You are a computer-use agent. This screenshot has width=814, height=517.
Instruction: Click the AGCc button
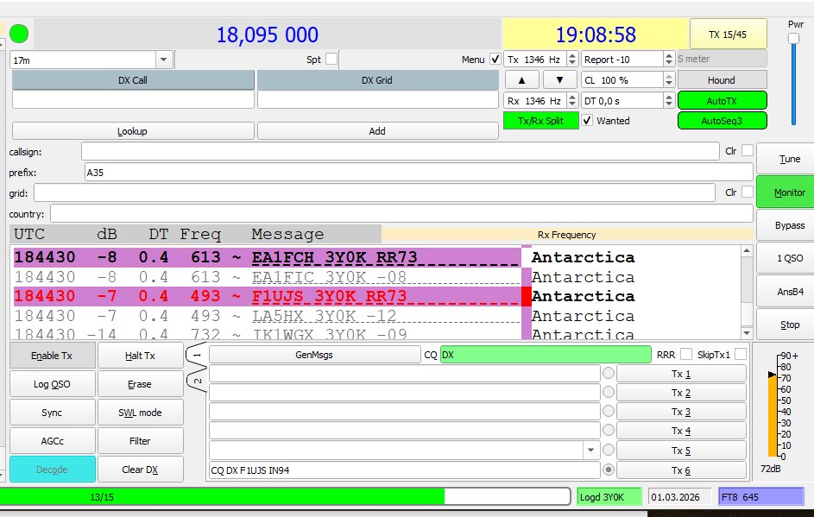click(x=52, y=441)
